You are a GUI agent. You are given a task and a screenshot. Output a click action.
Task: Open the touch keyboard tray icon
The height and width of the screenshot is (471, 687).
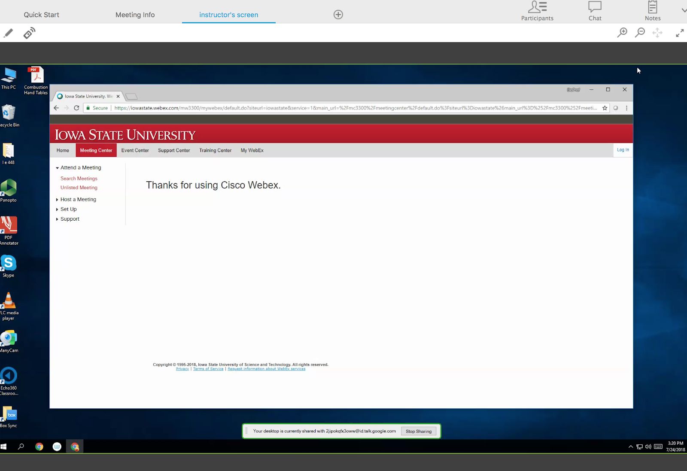[658, 447]
